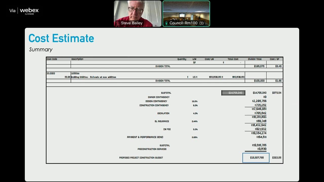Click the $273.54 cost per SF value
The height and width of the screenshot is (182, 324).
(x=277, y=93)
